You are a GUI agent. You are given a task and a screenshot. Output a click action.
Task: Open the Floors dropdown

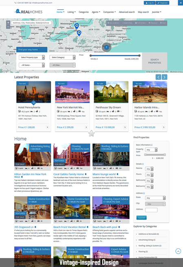click(x=149, y=175)
